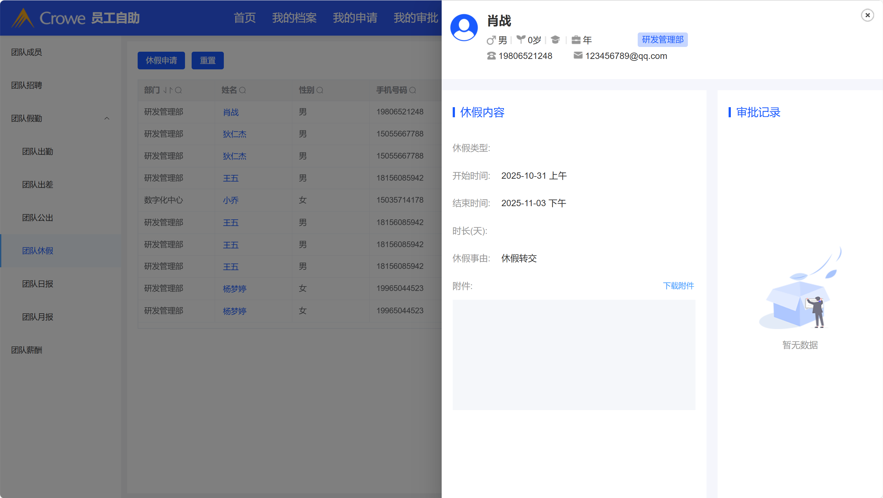The height and width of the screenshot is (498, 883).
Task: Close the 肖战 detail panel
Action: 867,15
